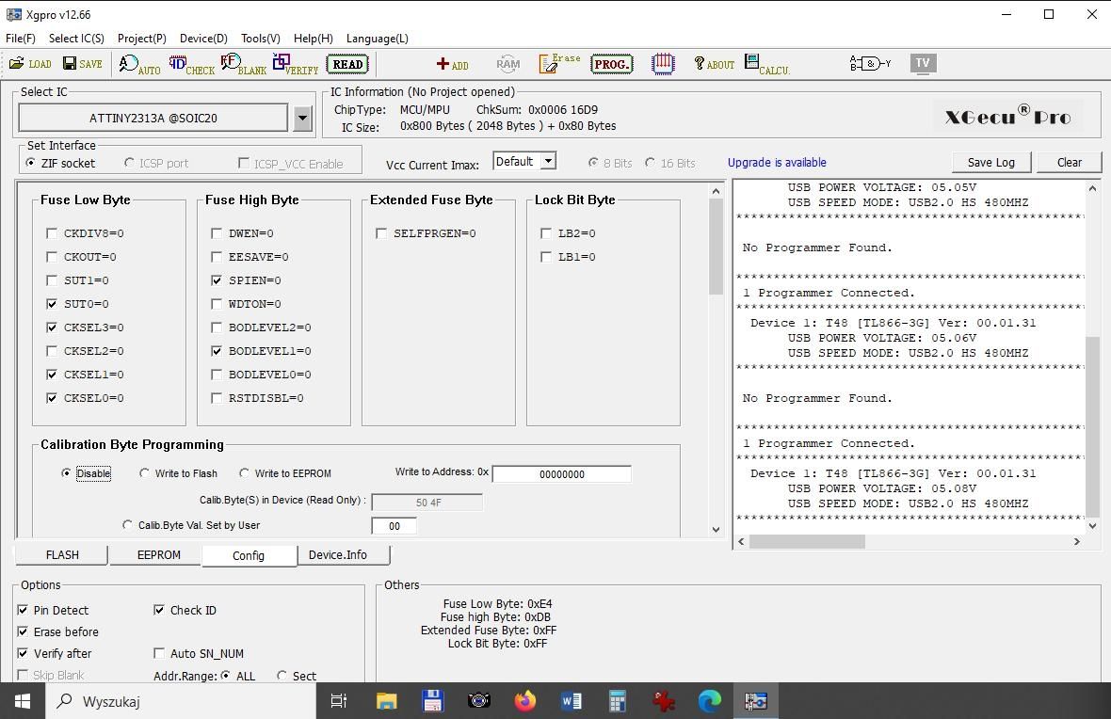This screenshot has height=719, width=1111.
Task: Click the Calib.Byte user value field
Action: click(394, 526)
